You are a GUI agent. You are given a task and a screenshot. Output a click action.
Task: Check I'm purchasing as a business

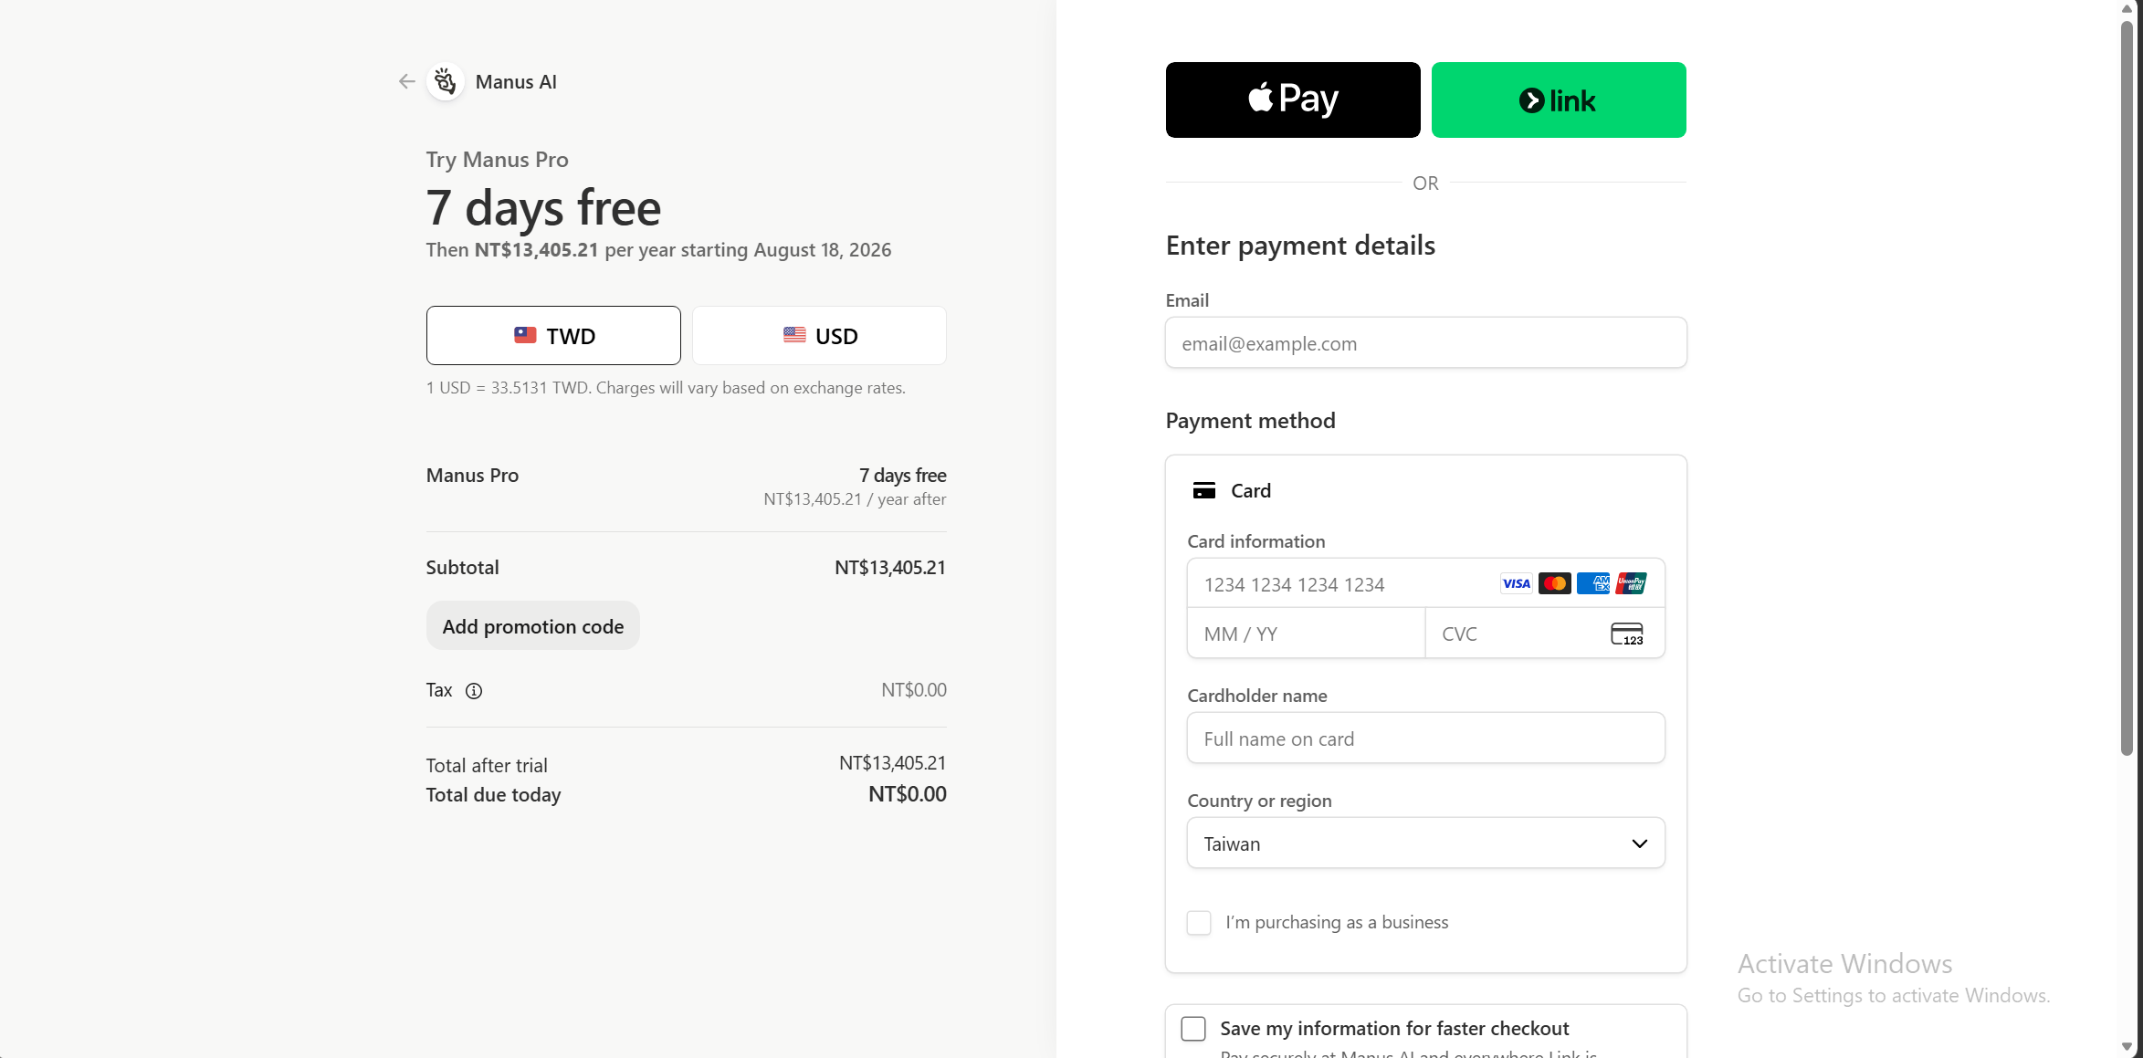click(x=1199, y=923)
